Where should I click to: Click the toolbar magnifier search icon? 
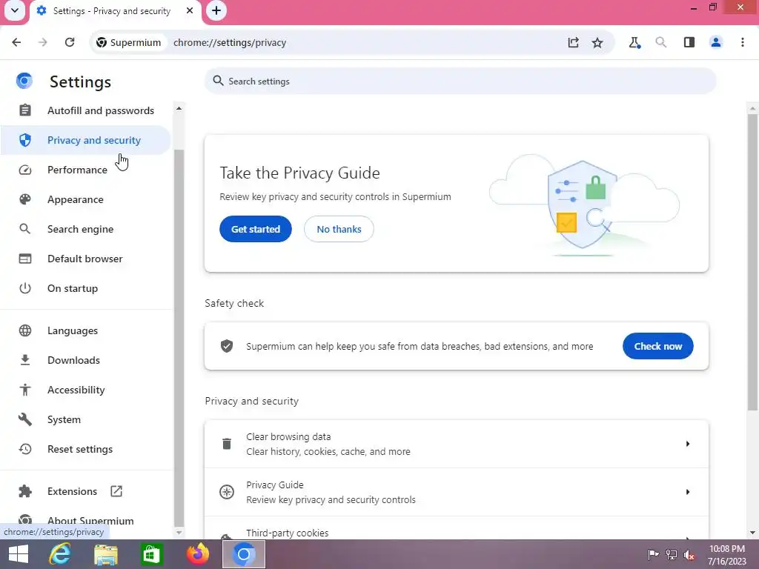[x=660, y=42]
